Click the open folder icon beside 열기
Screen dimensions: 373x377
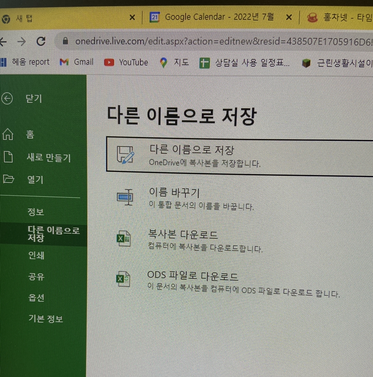click(8, 179)
